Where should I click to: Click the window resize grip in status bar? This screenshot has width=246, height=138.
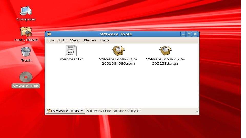(x=197, y=112)
